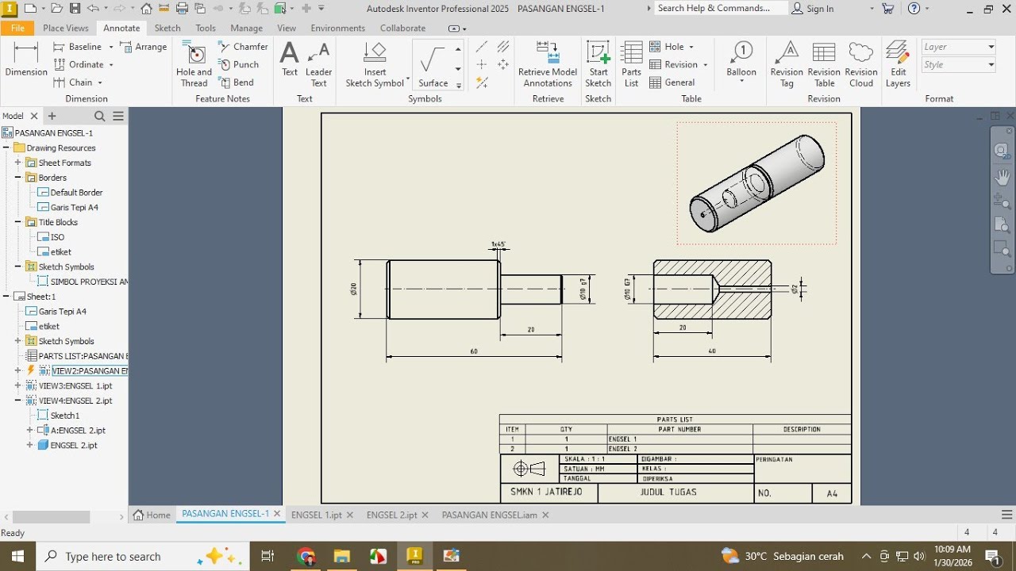This screenshot has width=1016, height=571.
Task: Activate the Text annotation tool
Action: coord(290,59)
